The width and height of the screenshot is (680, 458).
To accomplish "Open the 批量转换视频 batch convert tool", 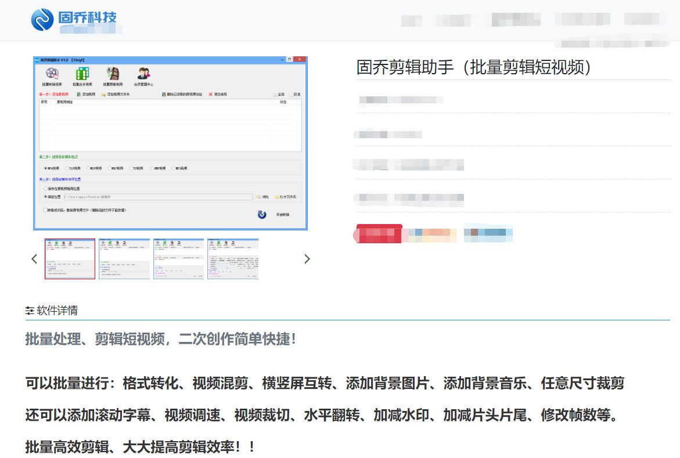I will tap(51, 73).
